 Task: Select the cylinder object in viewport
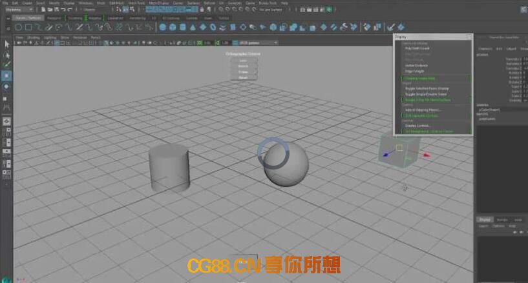tap(169, 168)
